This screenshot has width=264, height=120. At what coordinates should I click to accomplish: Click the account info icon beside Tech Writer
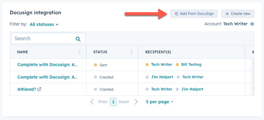click(x=252, y=24)
